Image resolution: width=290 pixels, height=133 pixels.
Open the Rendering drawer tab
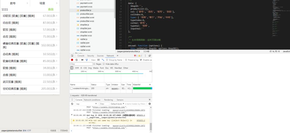pyautogui.click(x=108, y=100)
